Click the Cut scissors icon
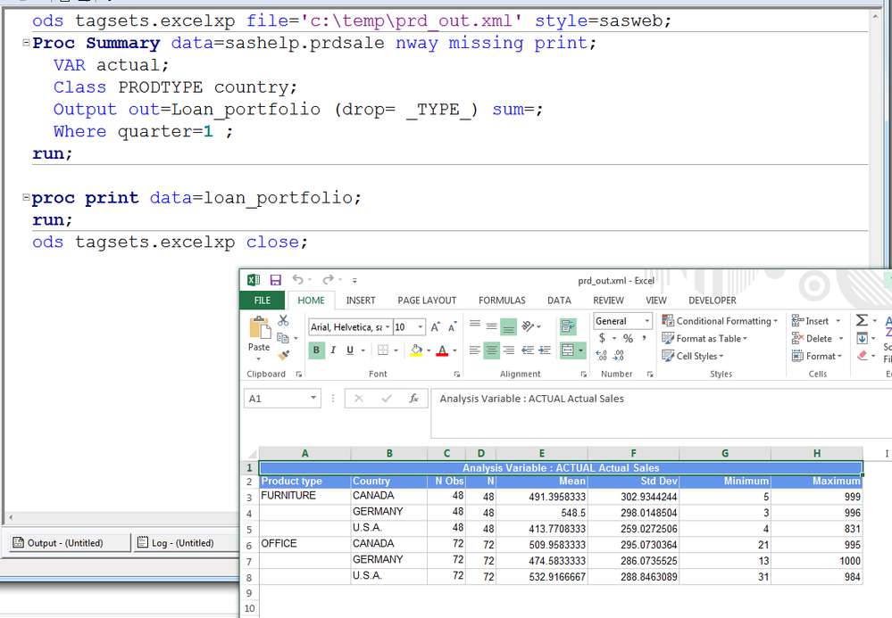 pos(283,321)
